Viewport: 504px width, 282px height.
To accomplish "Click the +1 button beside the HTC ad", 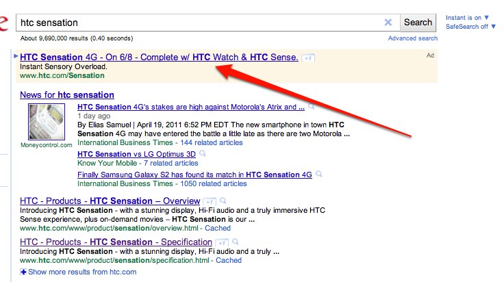I will [307, 58].
